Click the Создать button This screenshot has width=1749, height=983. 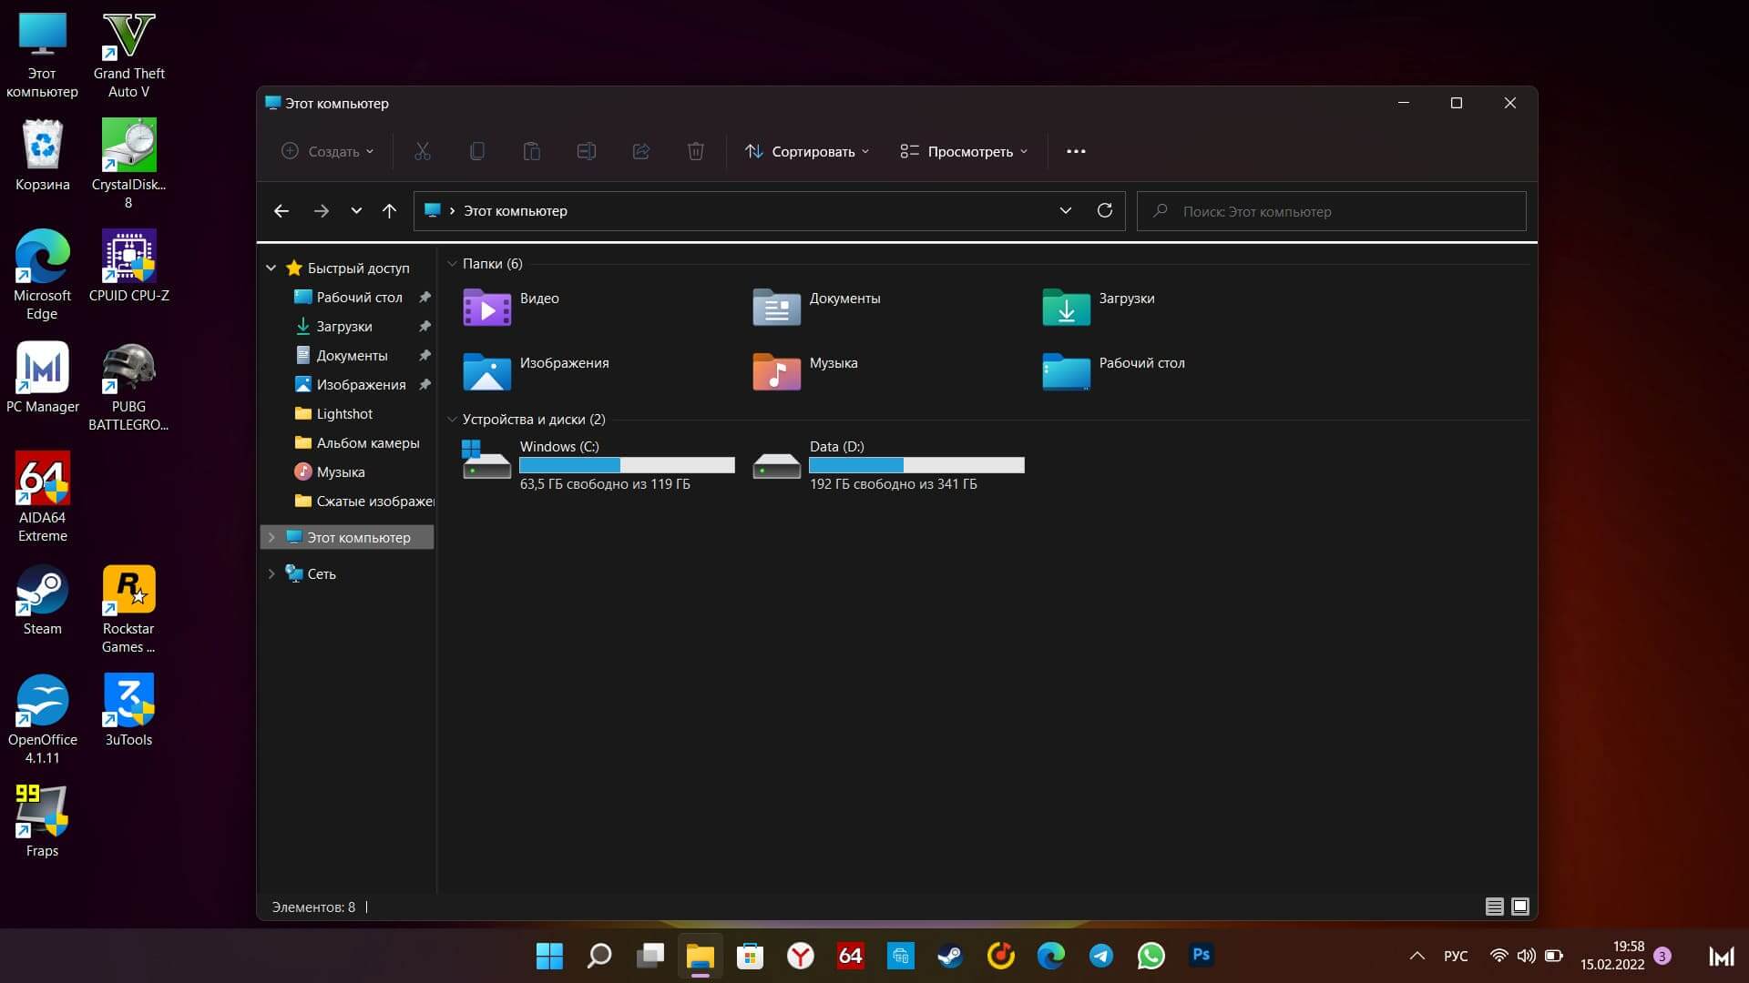pyautogui.click(x=327, y=151)
